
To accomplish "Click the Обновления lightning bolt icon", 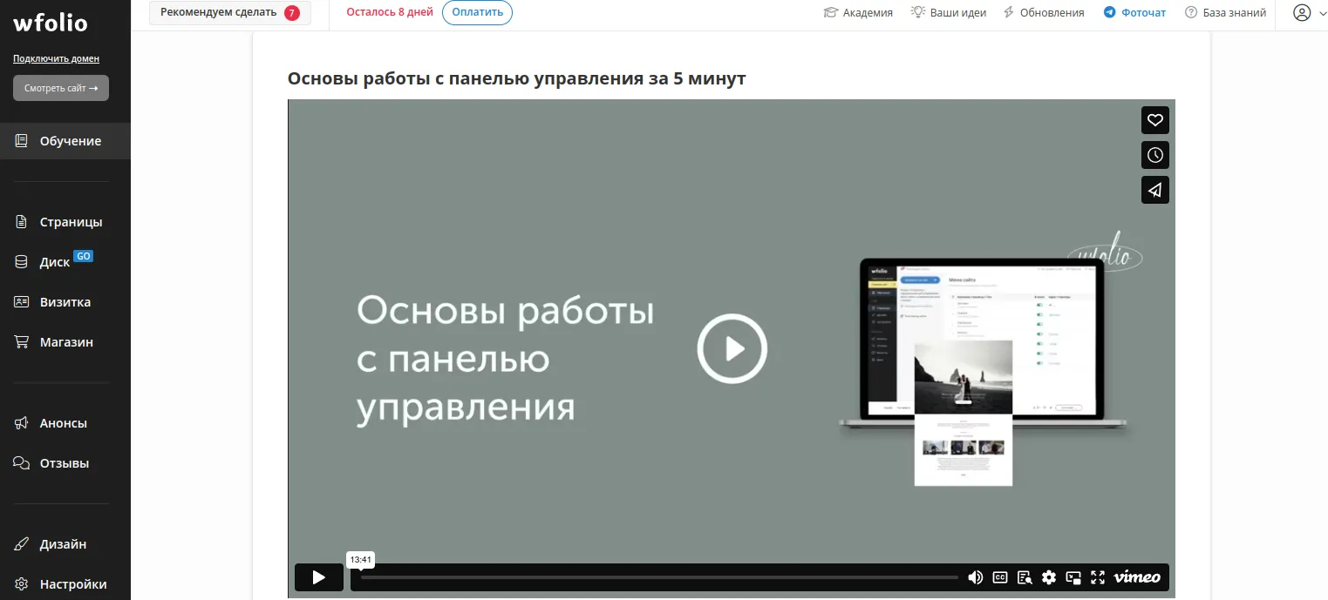I will (x=1011, y=12).
